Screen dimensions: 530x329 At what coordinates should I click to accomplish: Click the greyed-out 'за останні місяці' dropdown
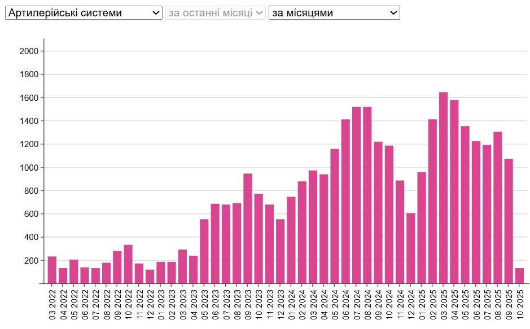pyautogui.click(x=216, y=12)
